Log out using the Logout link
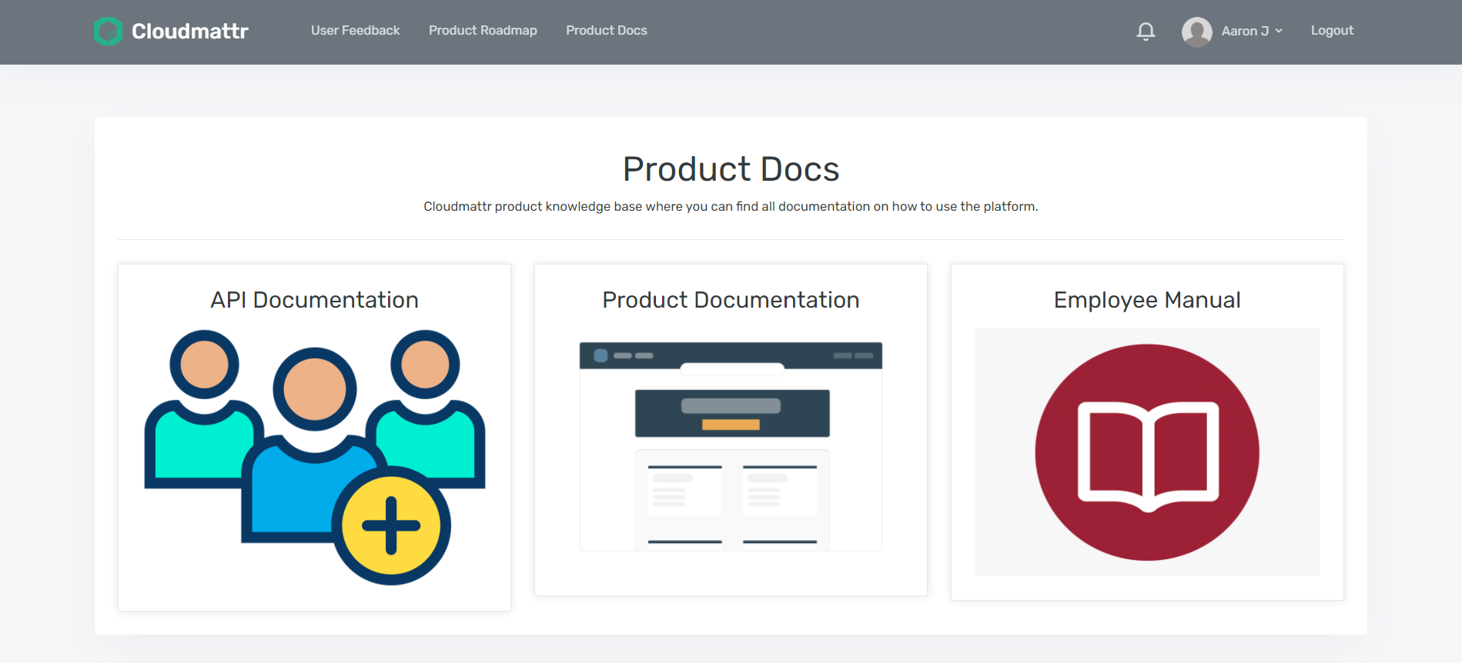The height and width of the screenshot is (663, 1462). coord(1332,31)
